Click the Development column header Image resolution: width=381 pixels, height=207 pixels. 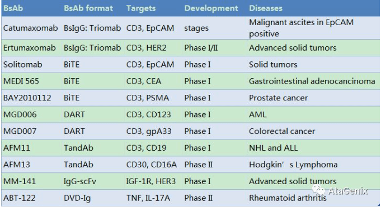(x=211, y=8)
